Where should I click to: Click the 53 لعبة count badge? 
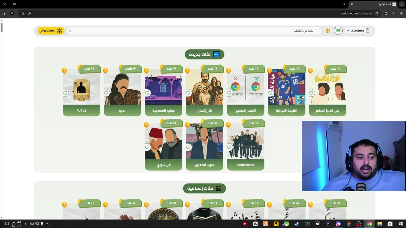tap(171, 123)
